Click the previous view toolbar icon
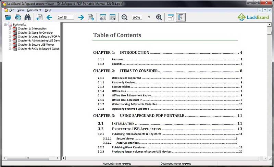This screenshot has width=274, height=167. [x=103, y=17]
